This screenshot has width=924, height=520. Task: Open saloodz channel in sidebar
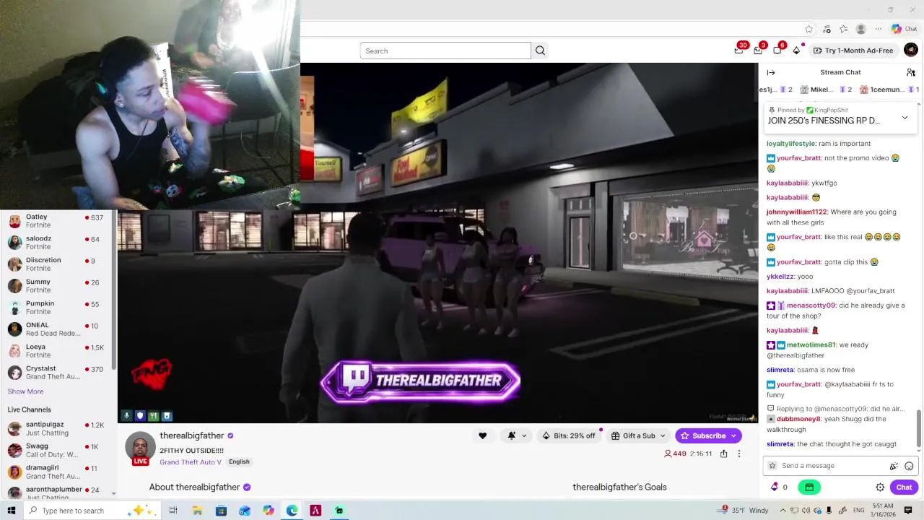tap(58, 243)
